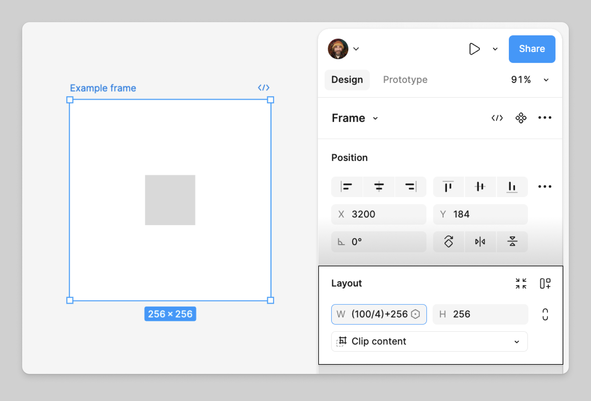The height and width of the screenshot is (401, 591).
Task: Add auto layout from Layout header
Action: tap(545, 283)
